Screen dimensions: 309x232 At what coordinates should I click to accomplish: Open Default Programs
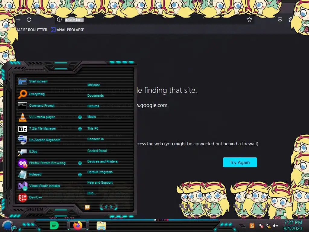pyautogui.click(x=100, y=172)
